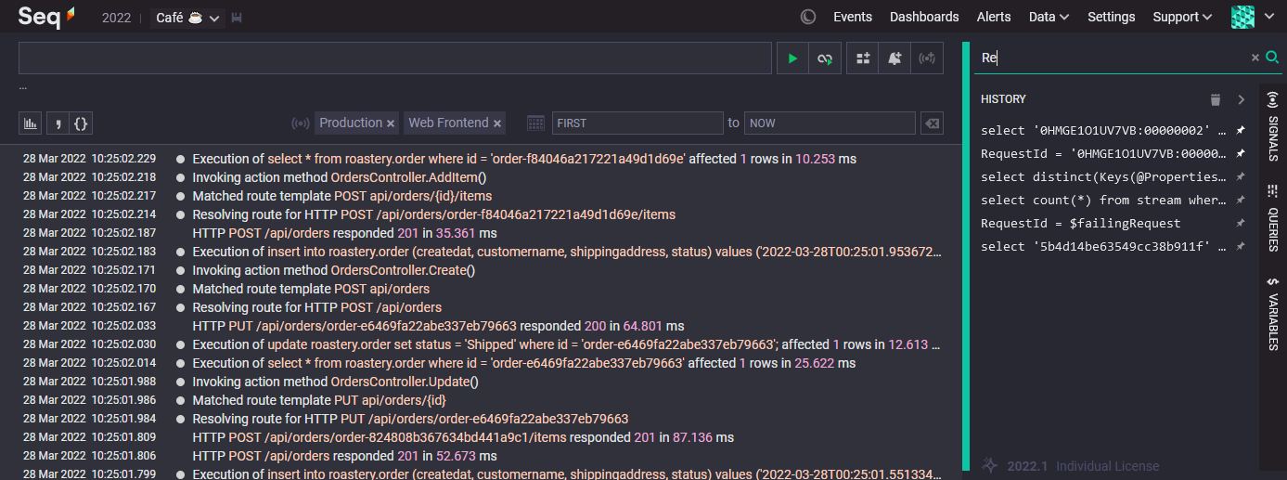Image resolution: width=1287 pixels, height=480 pixels.
Task: Expand event "Matched route template PUT api/orders/{id}"
Action: (x=319, y=400)
